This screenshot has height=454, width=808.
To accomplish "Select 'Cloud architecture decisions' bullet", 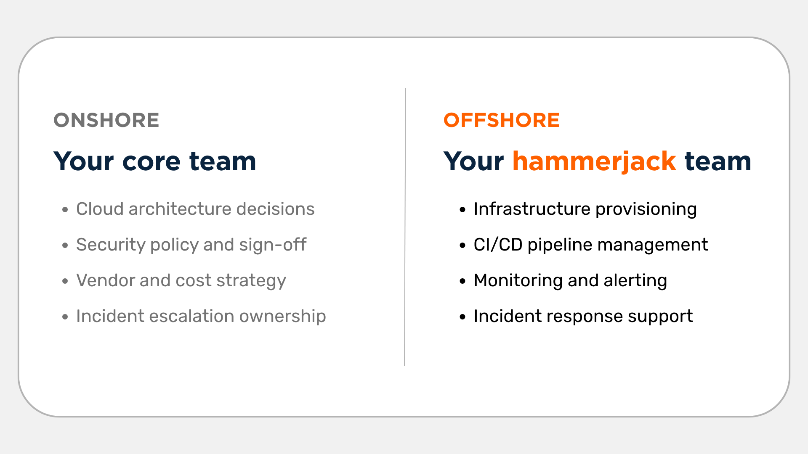I will click(x=195, y=209).
